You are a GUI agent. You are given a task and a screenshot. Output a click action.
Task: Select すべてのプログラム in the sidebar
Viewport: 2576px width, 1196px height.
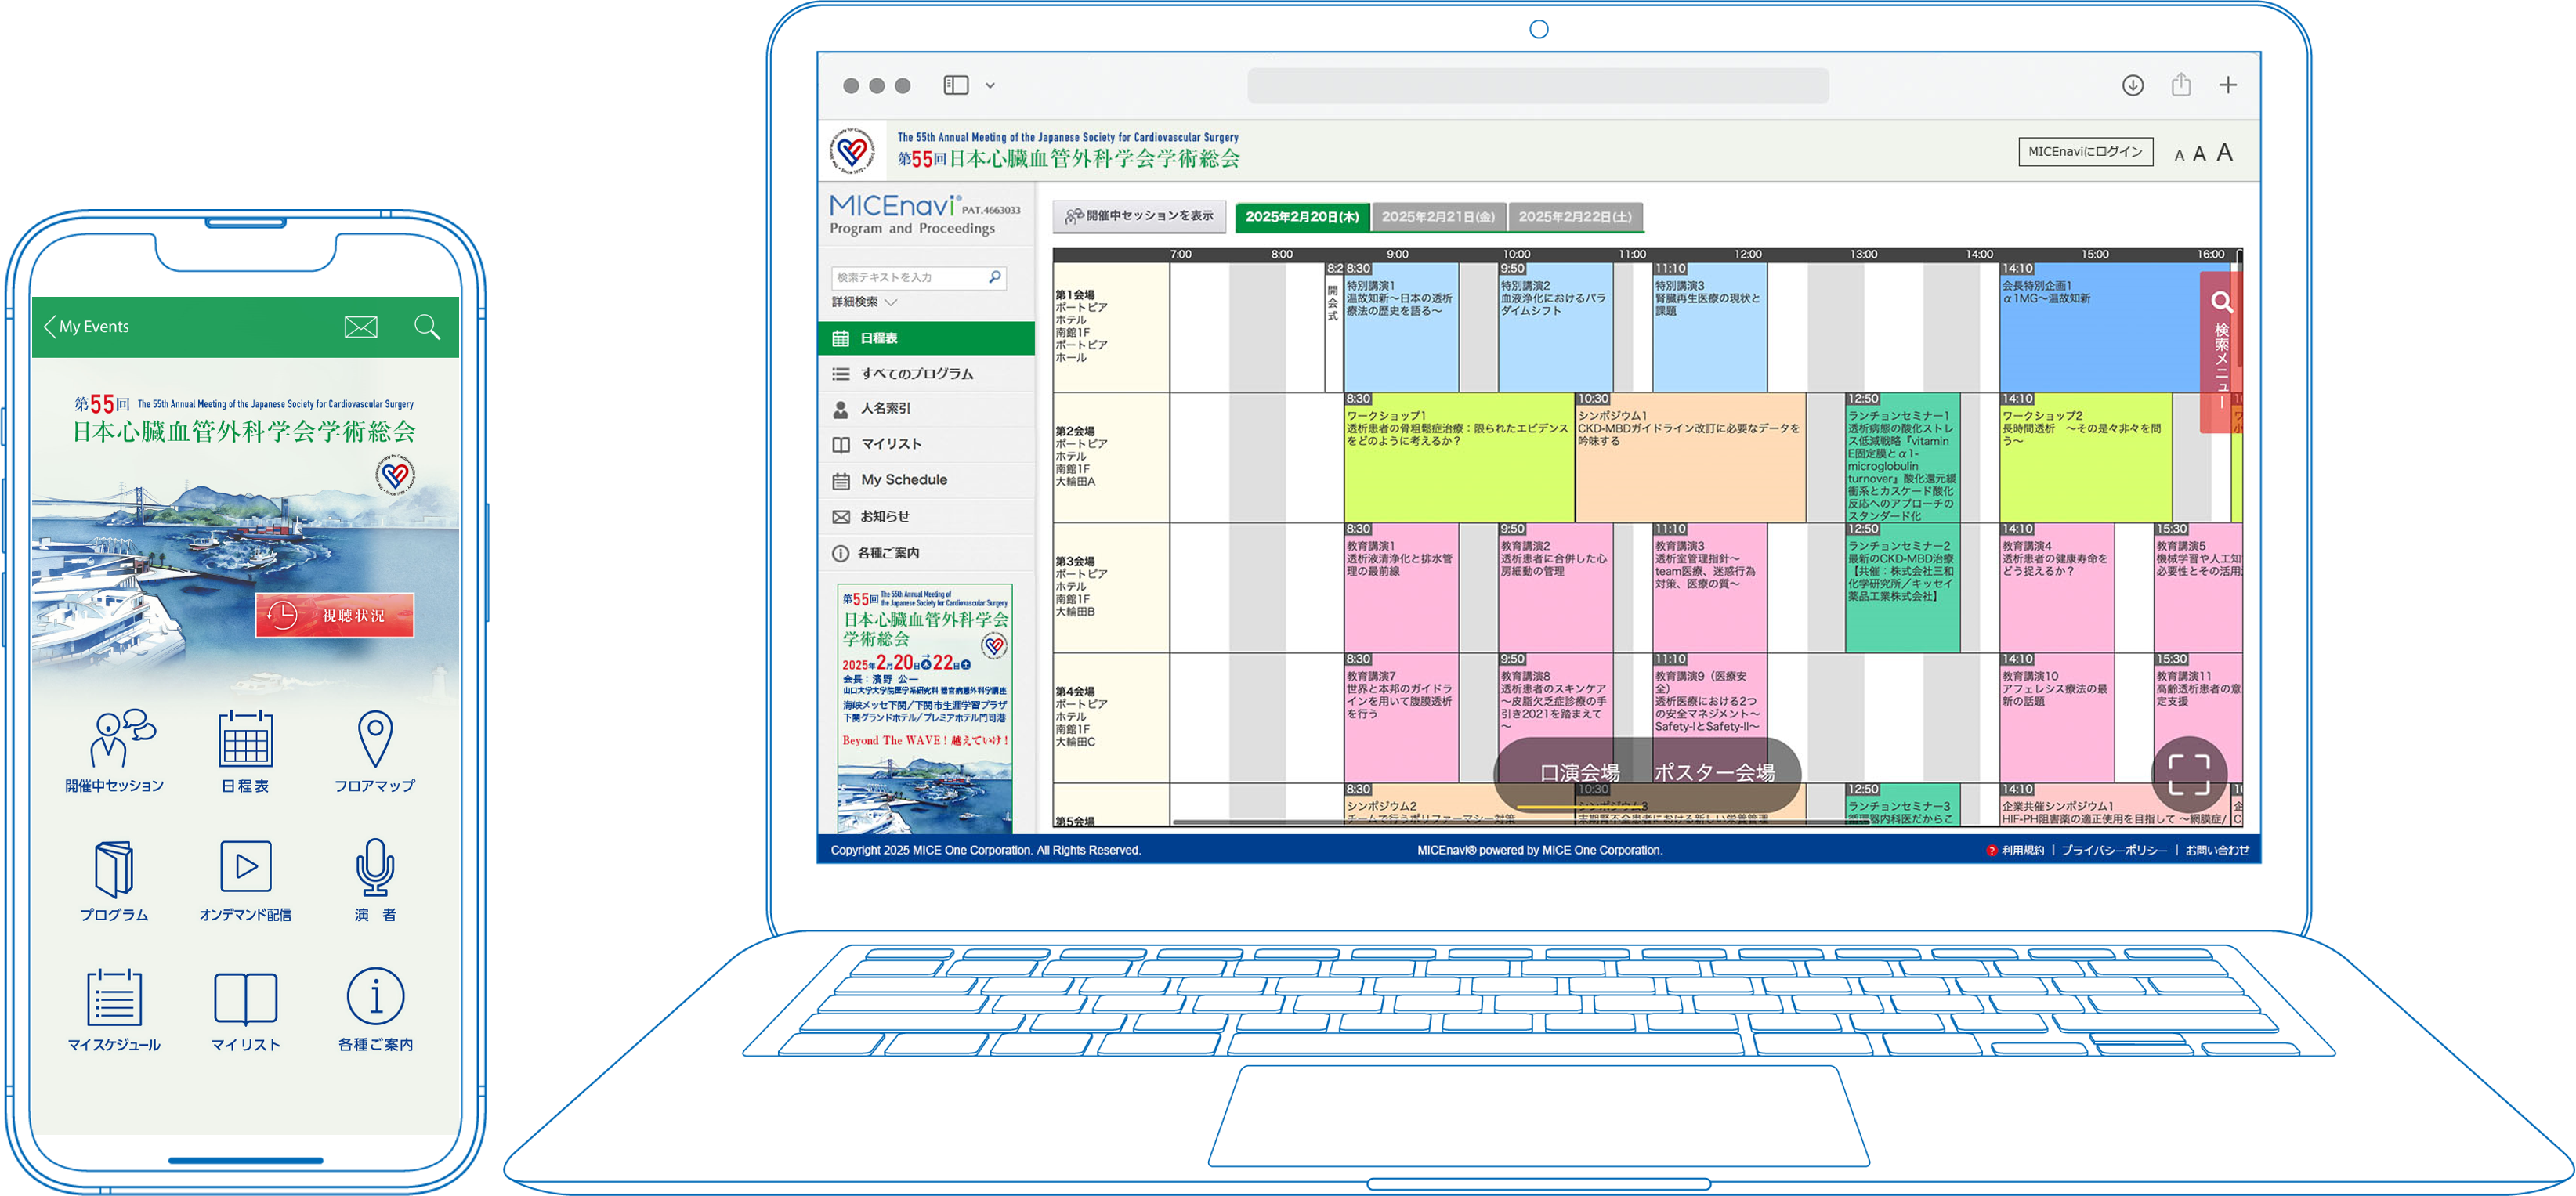pyautogui.click(x=926, y=374)
